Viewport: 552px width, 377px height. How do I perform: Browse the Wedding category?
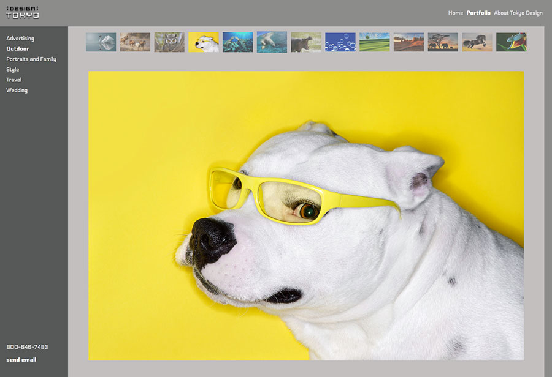pos(17,90)
